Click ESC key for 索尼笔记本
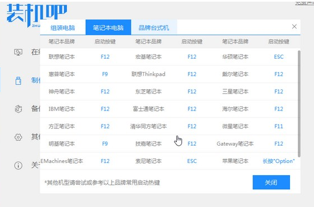Screen dimensions: 314x207 [192, 161]
